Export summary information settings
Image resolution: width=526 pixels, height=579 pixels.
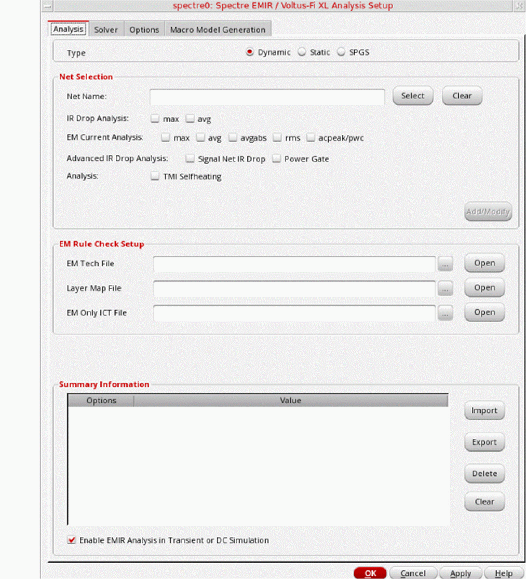pos(484,442)
